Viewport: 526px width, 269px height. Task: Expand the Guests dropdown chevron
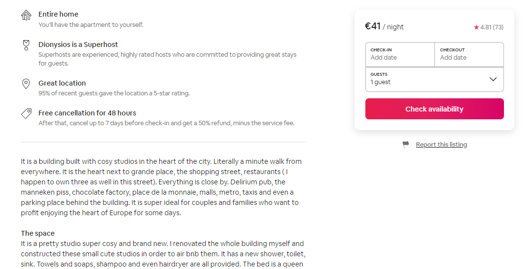coord(493,79)
